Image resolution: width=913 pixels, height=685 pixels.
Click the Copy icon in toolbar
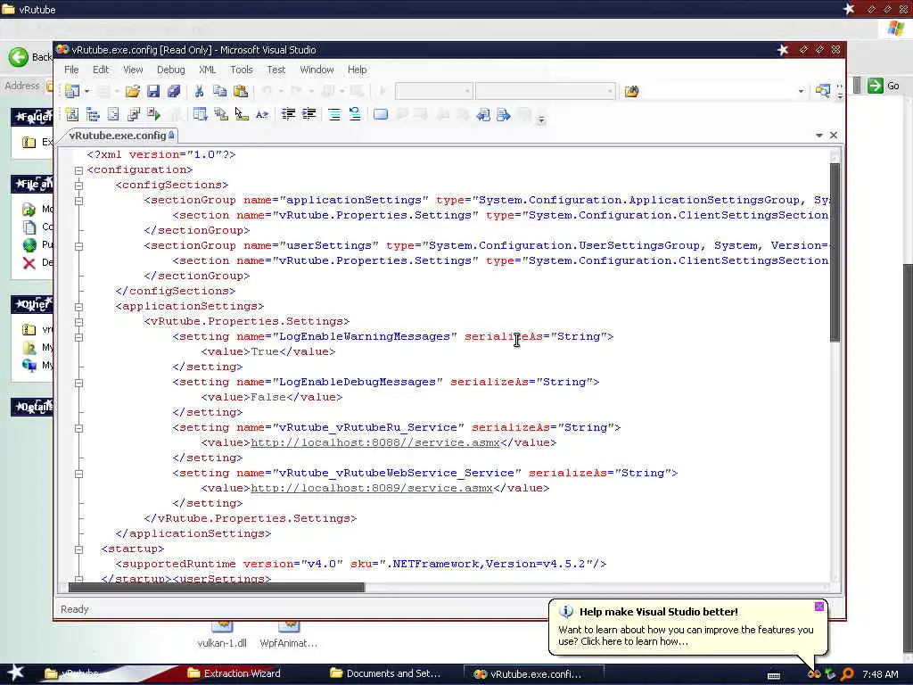tap(219, 91)
